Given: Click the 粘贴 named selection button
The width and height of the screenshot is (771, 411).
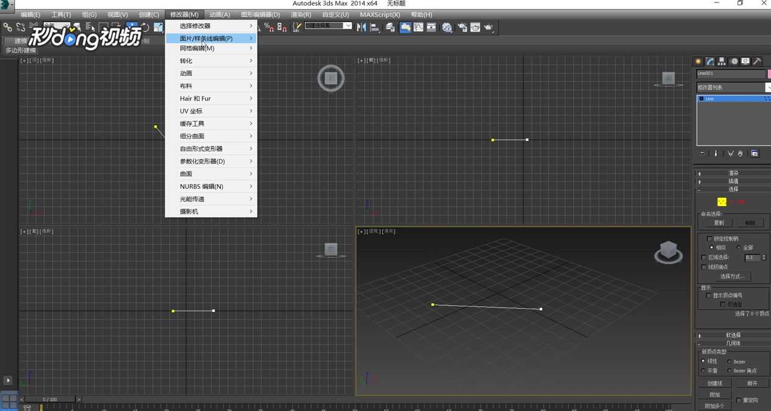Looking at the screenshot, I should (750, 223).
